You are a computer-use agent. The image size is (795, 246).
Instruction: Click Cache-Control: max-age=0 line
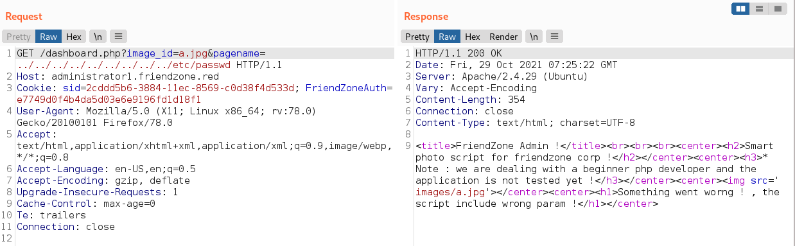pyautogui.click(x=86, y=204)
